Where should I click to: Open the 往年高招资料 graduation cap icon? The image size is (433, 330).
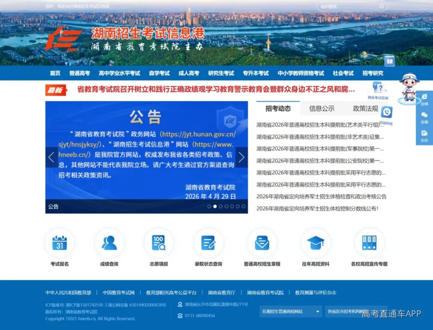(316, 243)
